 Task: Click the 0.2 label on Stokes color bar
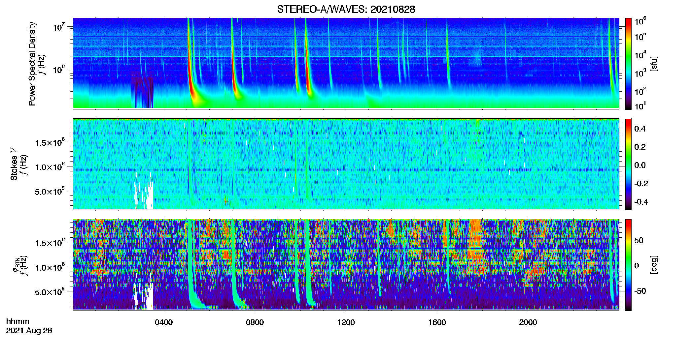pos(640,147)
